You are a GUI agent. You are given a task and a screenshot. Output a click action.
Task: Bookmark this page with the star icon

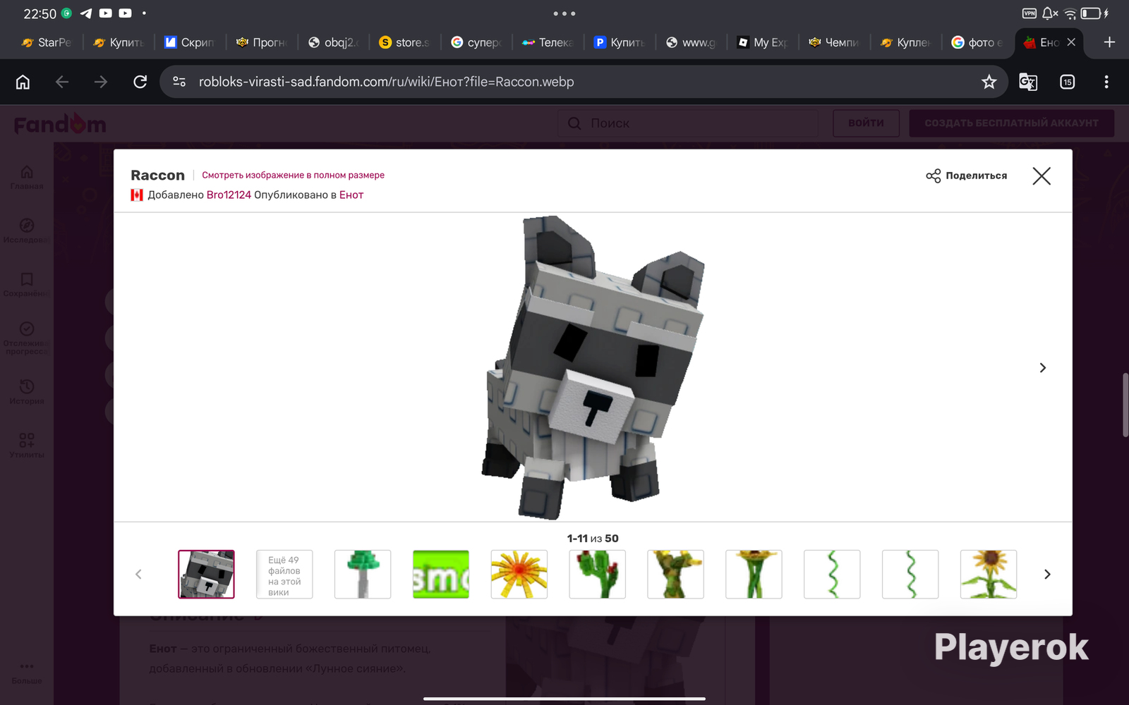tap(989, 82)
